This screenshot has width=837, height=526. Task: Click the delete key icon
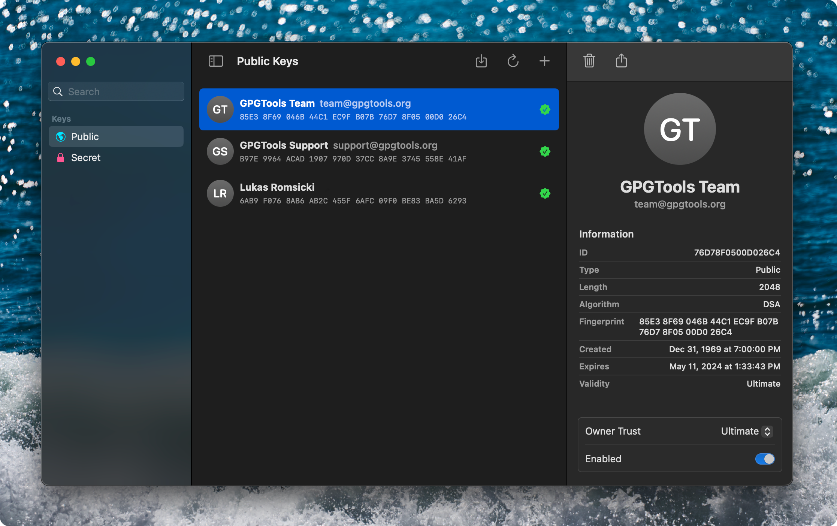[x=588, y=60]
